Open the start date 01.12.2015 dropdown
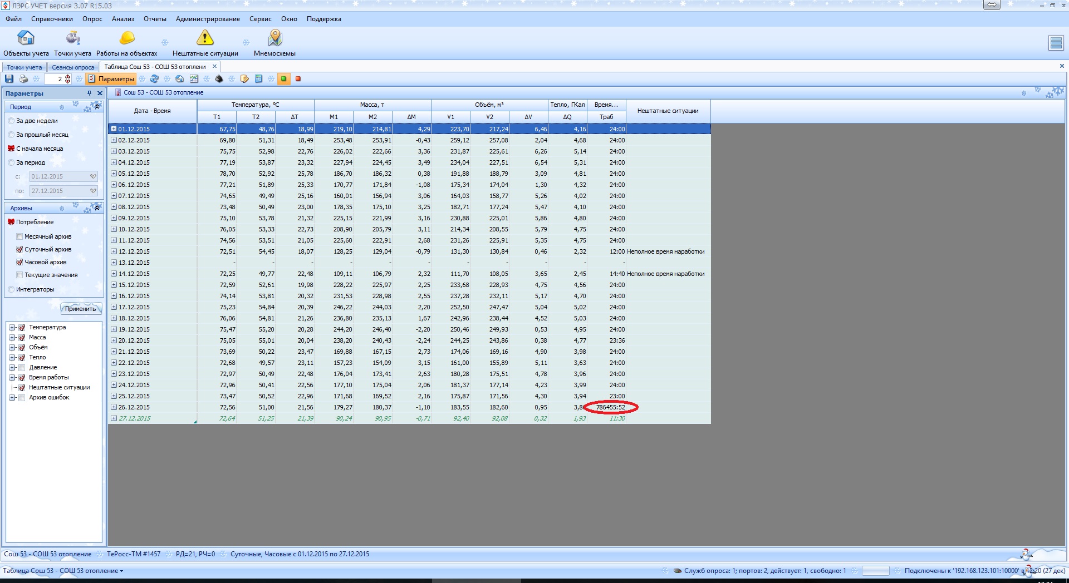 pyautogui.click(x=93, y=176)
